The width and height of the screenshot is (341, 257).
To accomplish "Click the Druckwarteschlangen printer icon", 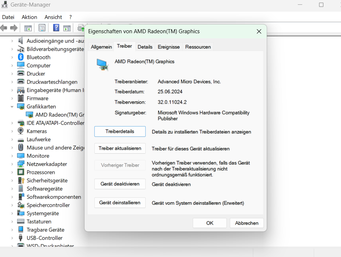I will tap(20, 82).
